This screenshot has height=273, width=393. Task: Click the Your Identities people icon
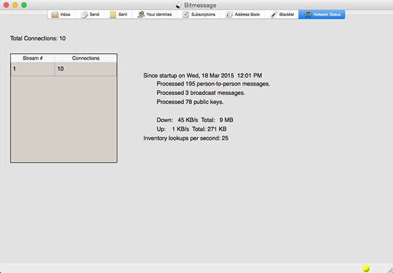(x=141, y=15)
